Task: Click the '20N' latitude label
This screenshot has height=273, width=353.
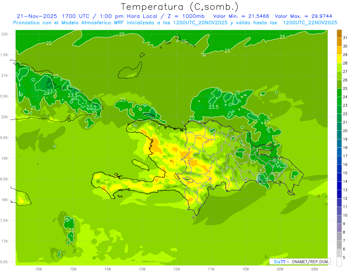Action: pyautogui.click(x=4, y=117)
